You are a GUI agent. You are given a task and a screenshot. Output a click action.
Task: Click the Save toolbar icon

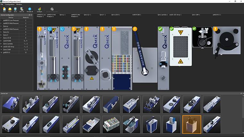tap(15, 10)
